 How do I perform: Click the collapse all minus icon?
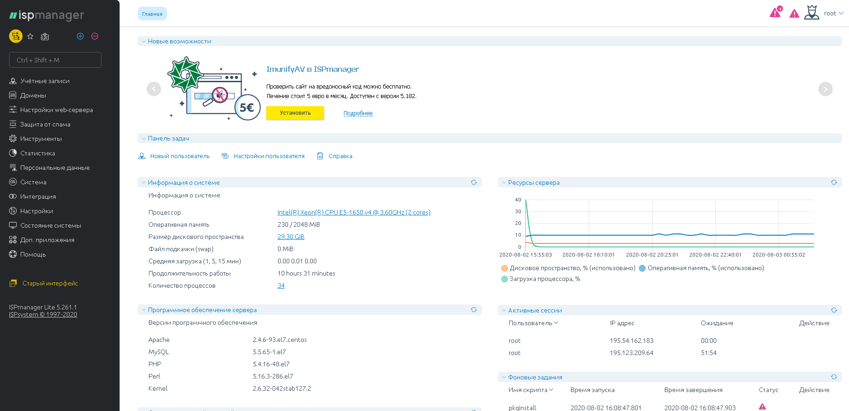tap(95, 36)
